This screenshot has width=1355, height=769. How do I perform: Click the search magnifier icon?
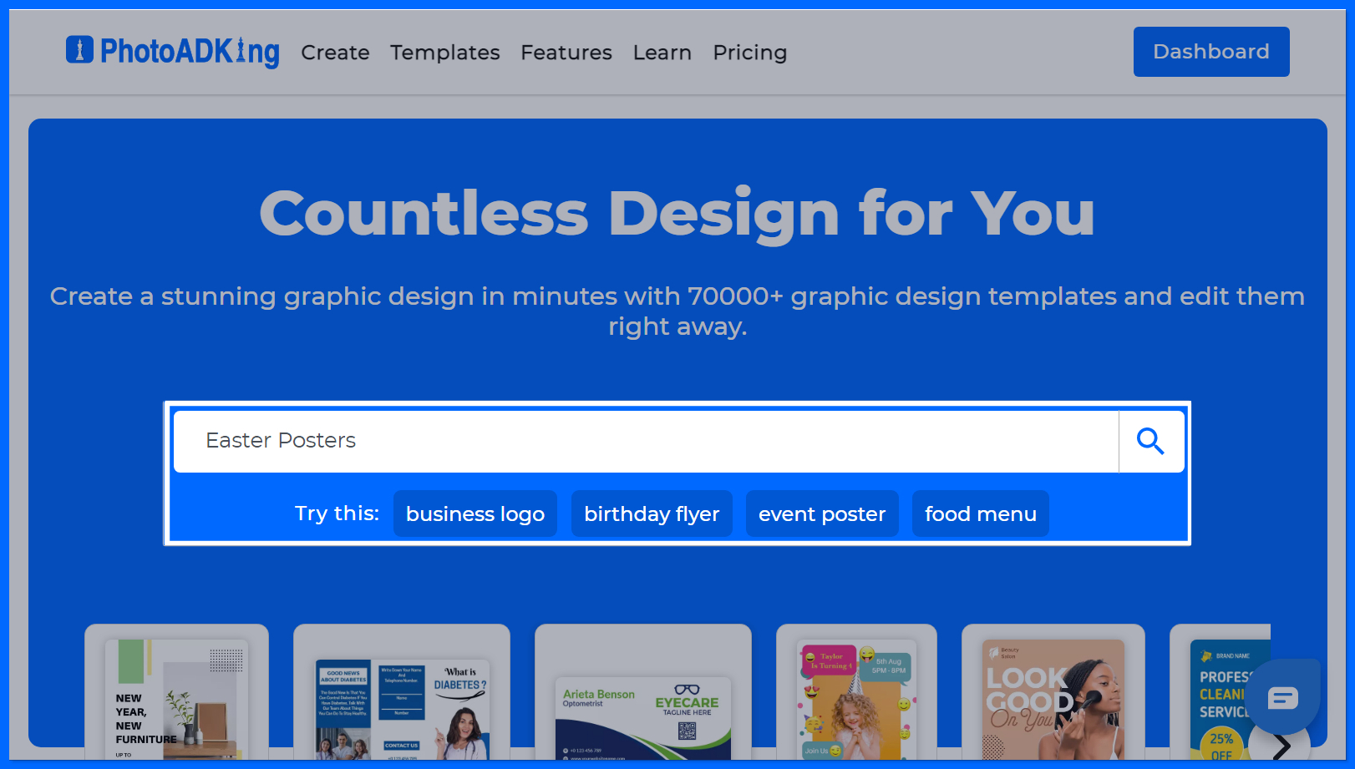click(x=1150, y=441)
